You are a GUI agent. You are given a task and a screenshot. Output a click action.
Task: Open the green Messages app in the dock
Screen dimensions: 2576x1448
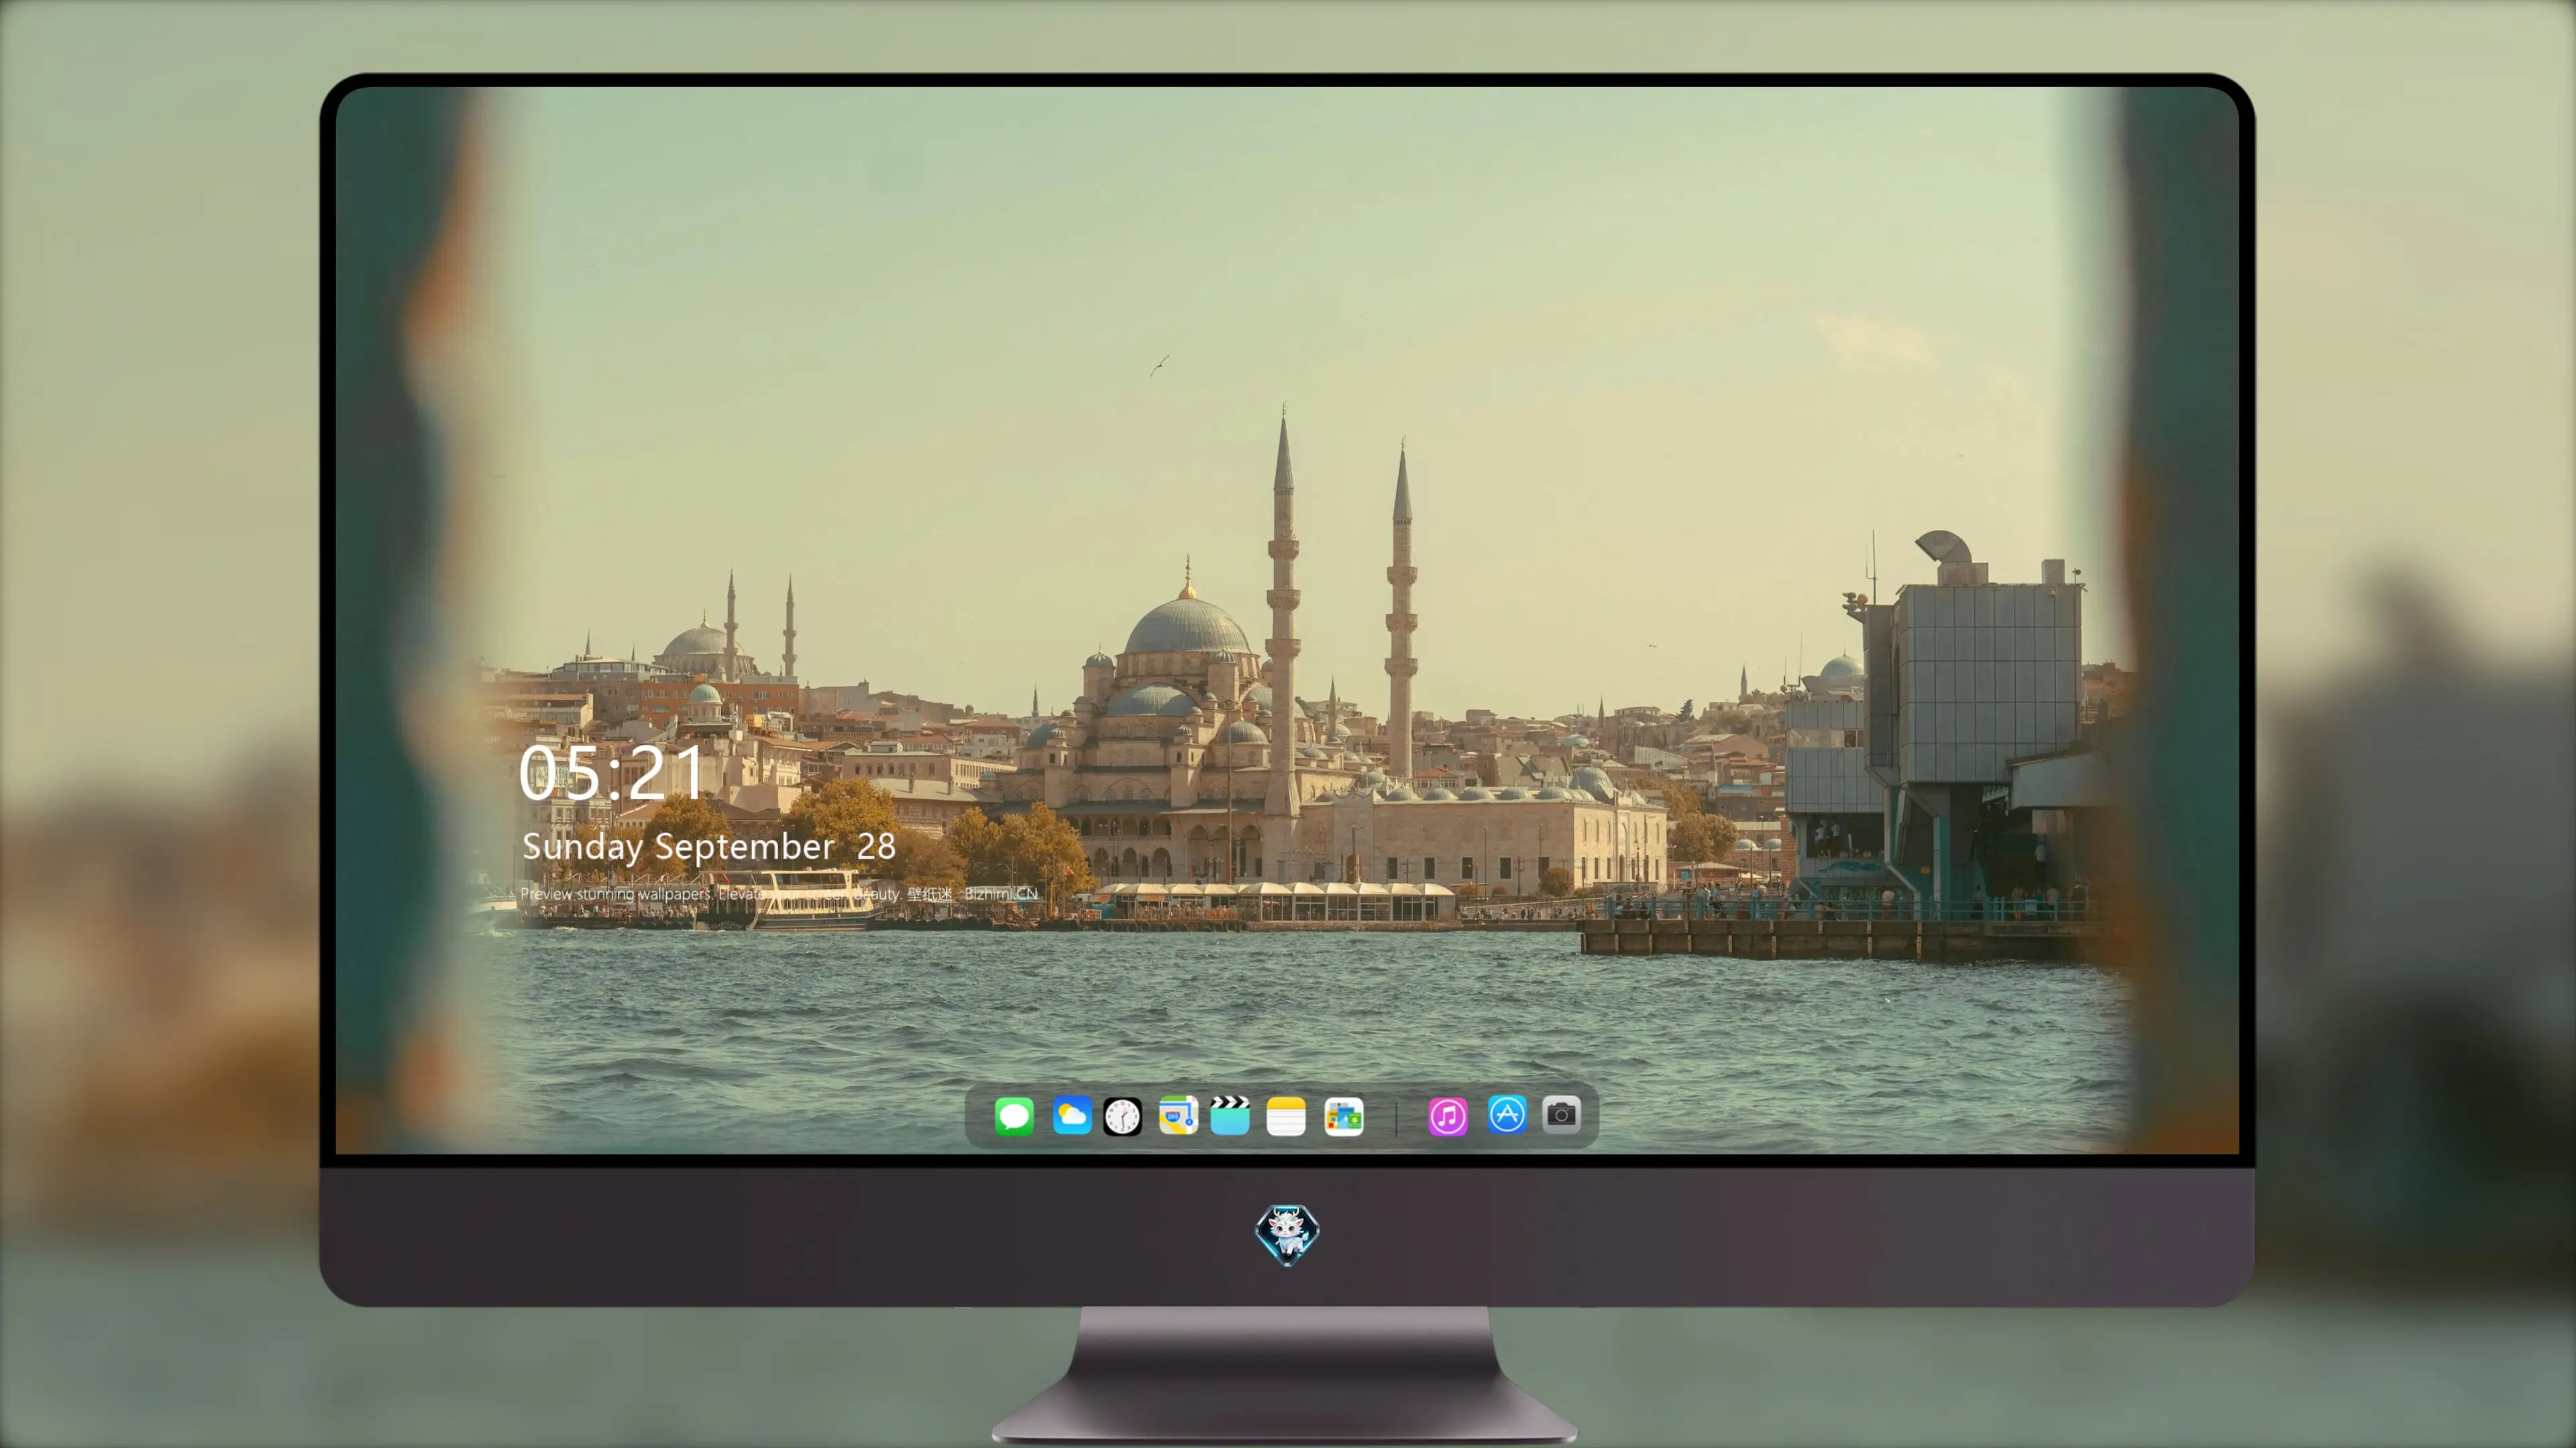[1014, 1115]
